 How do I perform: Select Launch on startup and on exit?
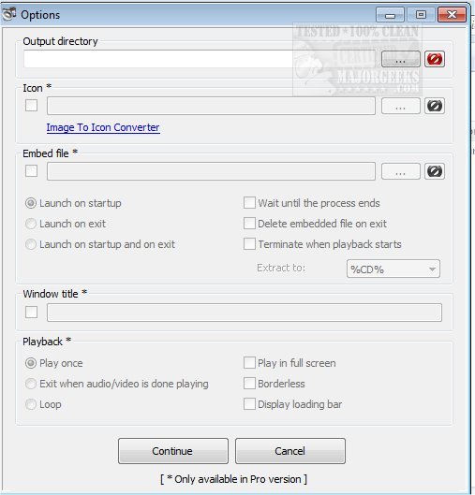(x=31, y=244)
